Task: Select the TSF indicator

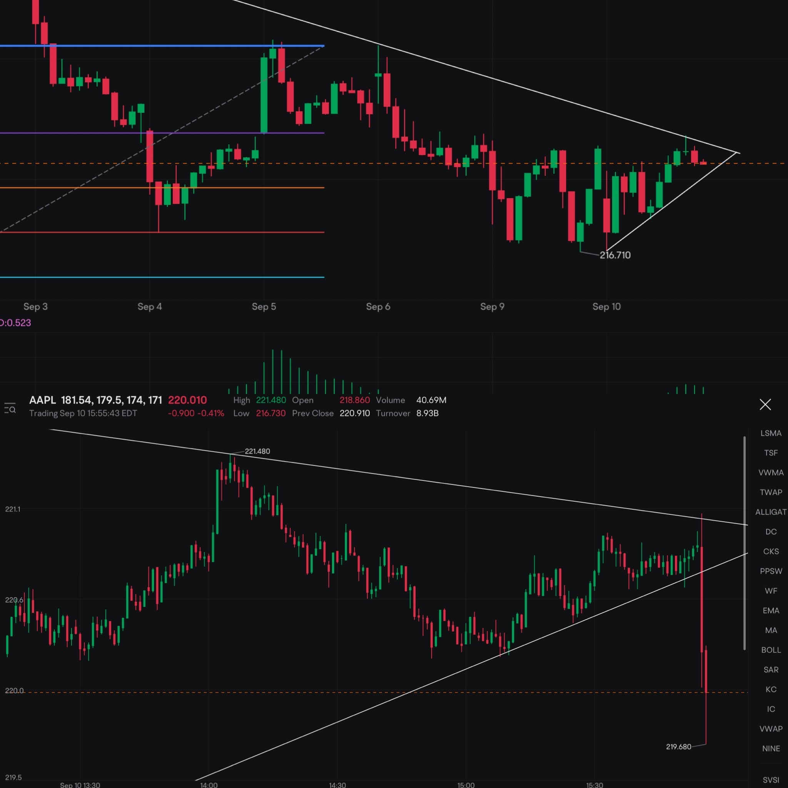Action: [x=770, y=453]
